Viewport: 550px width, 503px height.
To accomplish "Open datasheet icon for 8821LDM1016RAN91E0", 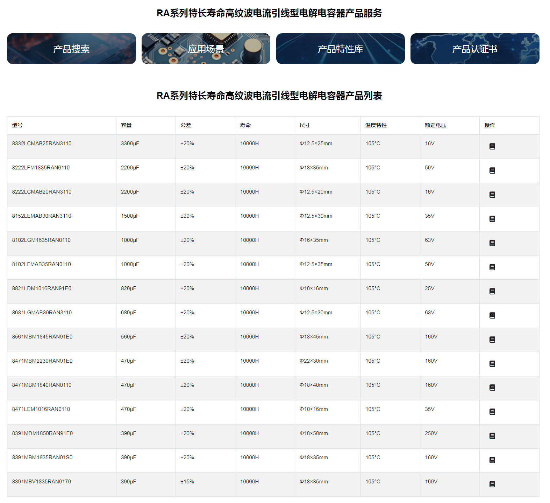I will click(x=492, y=291).
